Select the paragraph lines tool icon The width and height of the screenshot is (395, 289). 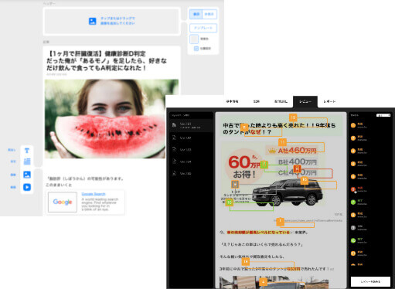pos(27,161)
